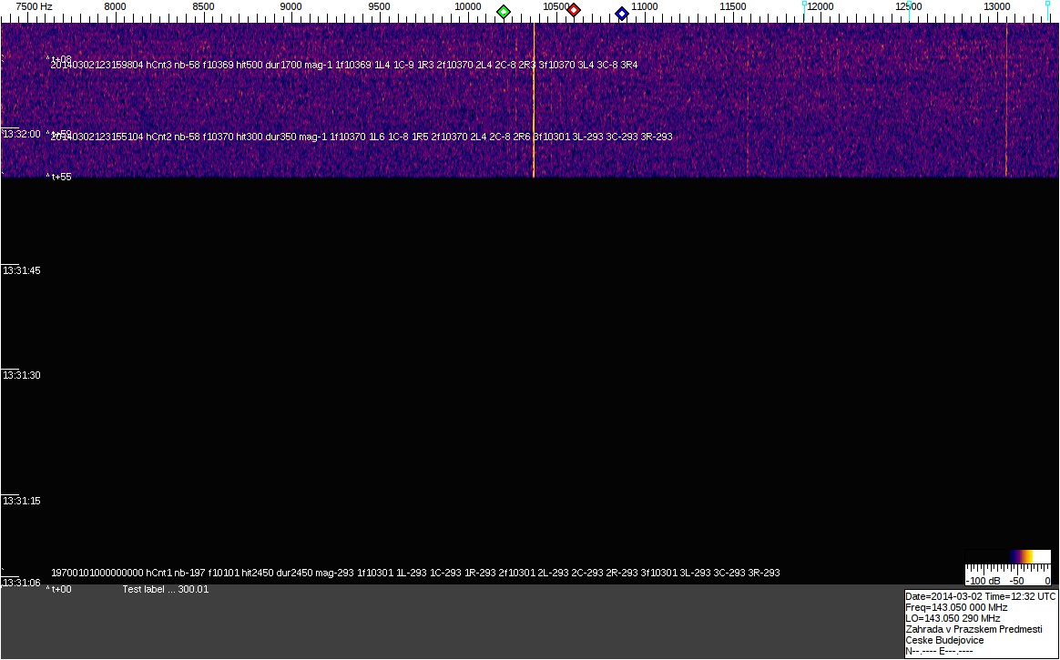Click the 13:32:00 time label
The width and height of the screenshot is (1060, 660).
21,134
